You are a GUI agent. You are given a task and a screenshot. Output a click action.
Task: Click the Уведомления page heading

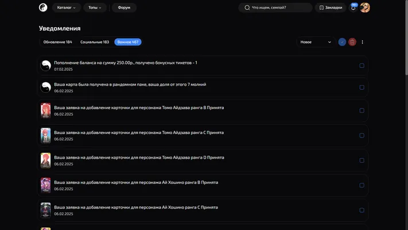60,28
